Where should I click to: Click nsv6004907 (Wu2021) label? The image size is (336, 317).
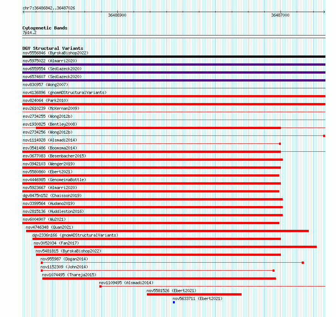[44, 219]
